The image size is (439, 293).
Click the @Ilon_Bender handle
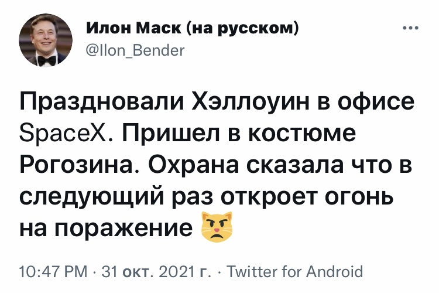pos(135,50)
